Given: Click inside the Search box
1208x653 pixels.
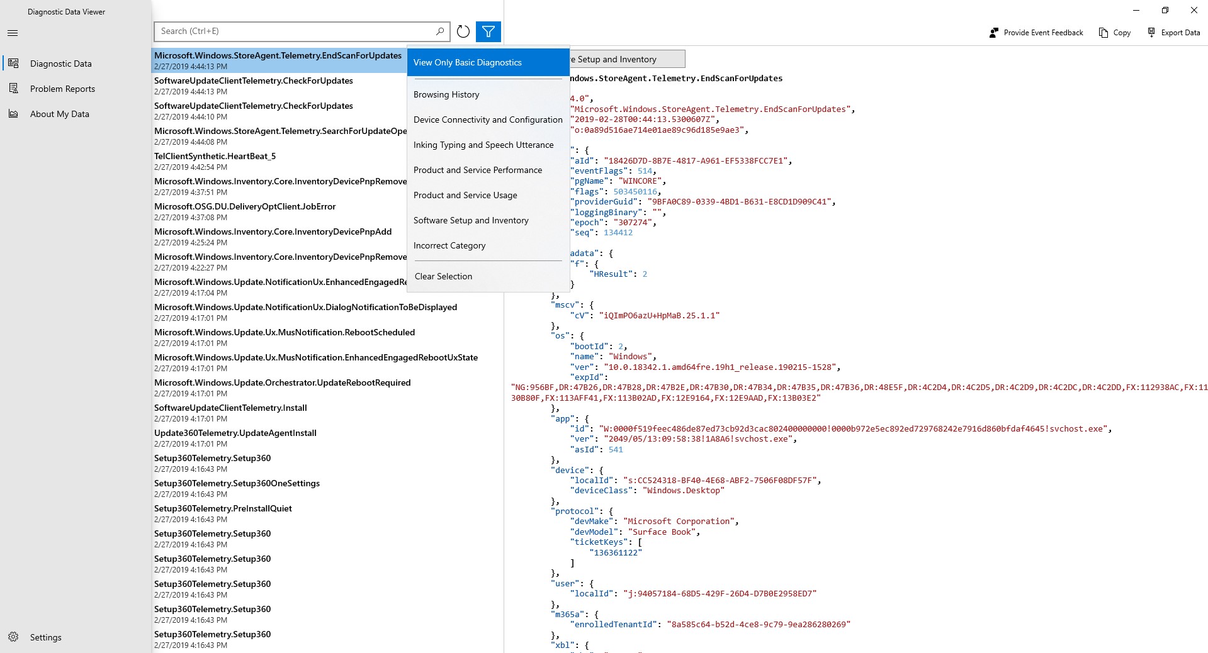Looking at the screenshot, I should point(296,31).
